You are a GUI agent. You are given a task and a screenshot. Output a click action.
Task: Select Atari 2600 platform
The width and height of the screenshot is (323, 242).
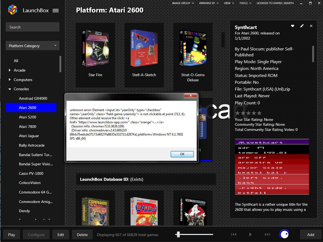31,108
